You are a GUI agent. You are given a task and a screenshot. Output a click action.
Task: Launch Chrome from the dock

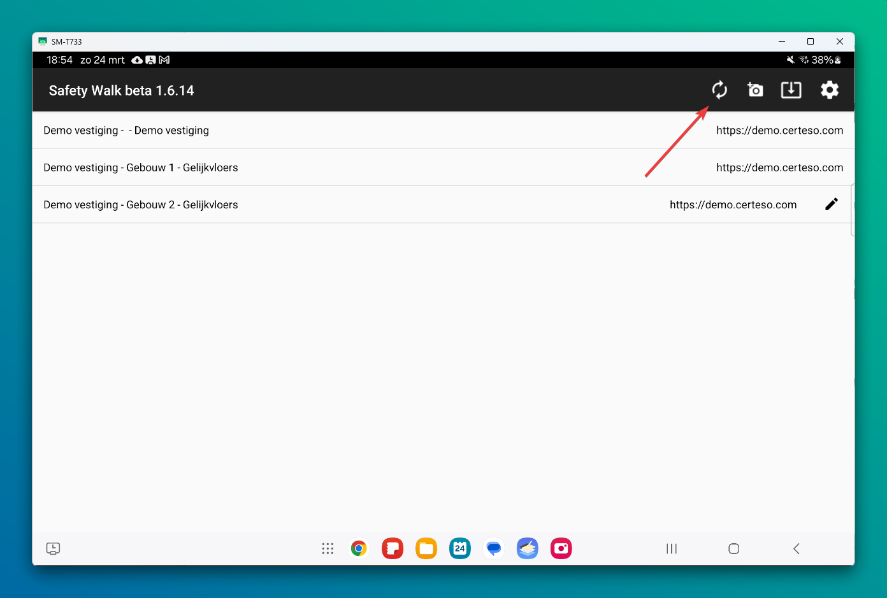point(359,548)
